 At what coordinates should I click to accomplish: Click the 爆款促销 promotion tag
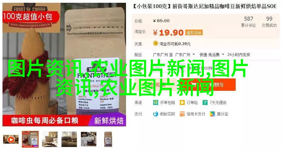(194, 33)
